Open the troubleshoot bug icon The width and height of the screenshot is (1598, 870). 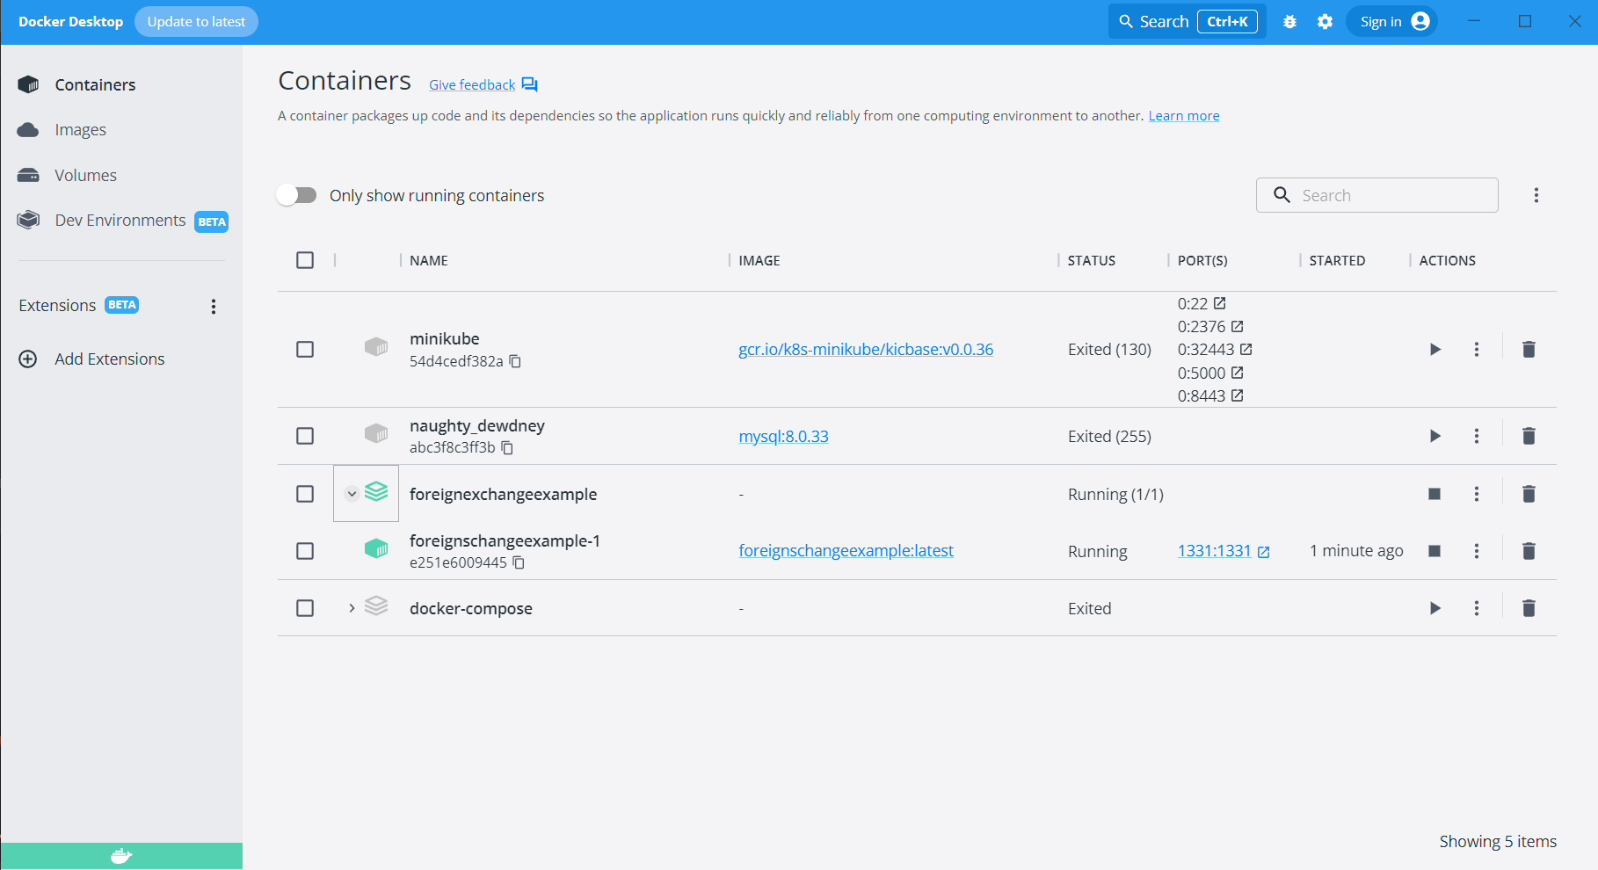pyautogui.click(x=1289, y=22)
